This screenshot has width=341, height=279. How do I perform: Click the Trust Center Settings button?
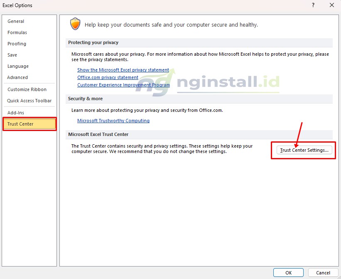304,150
